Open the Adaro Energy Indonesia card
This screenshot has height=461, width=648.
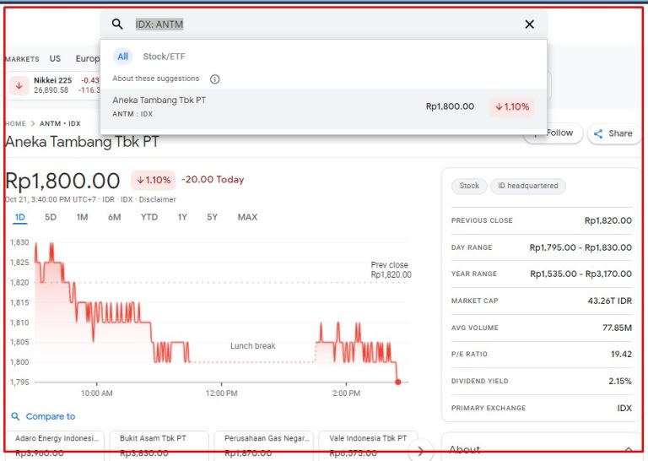click(55, 446)
